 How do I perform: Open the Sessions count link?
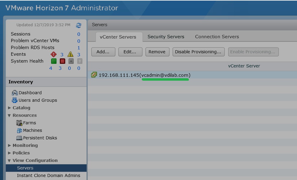pyautogui.click(x=78, y=34)
